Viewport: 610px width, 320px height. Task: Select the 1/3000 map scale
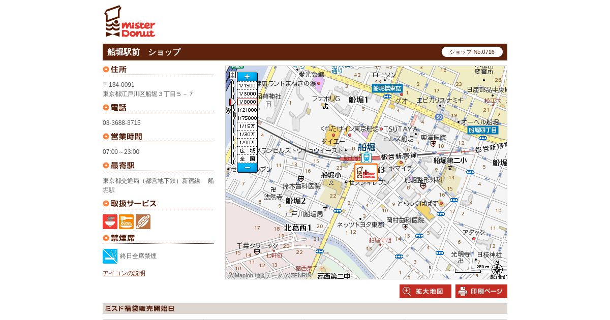pos(247,93)
